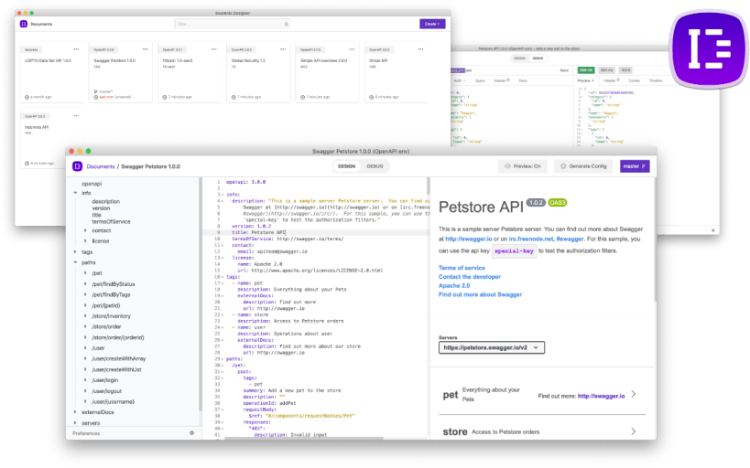Image resolution: width=750 pixels, height=468 pixels.
Task: Open the three-dot menu on Swagger Petstore card
Action: coord(145,49)
